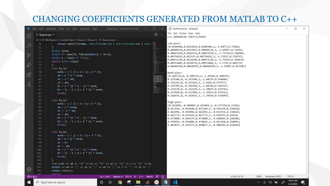This screenshot has height=186, width=330.
Task: Click 'case bq_hp:' code line
Action: [59, 100]
